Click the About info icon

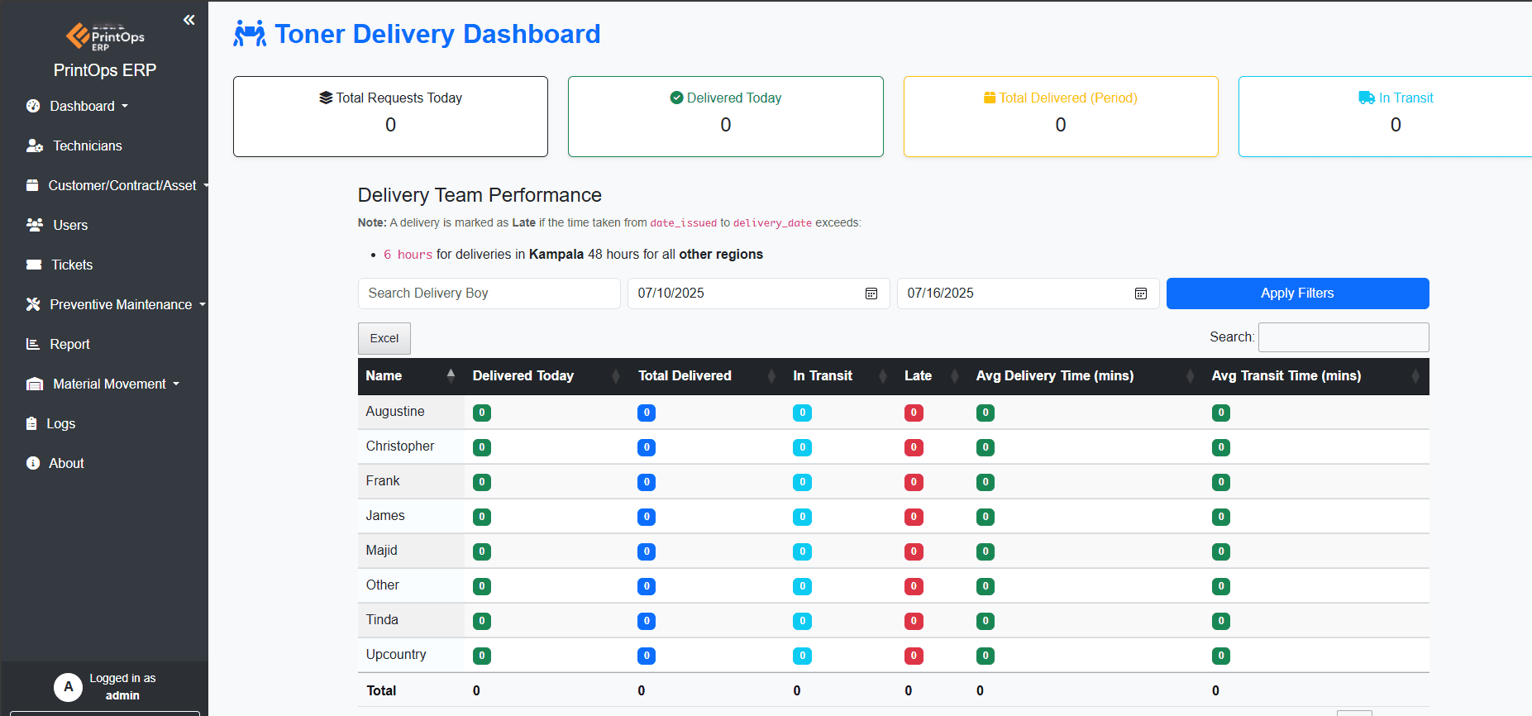pos(33,463)
